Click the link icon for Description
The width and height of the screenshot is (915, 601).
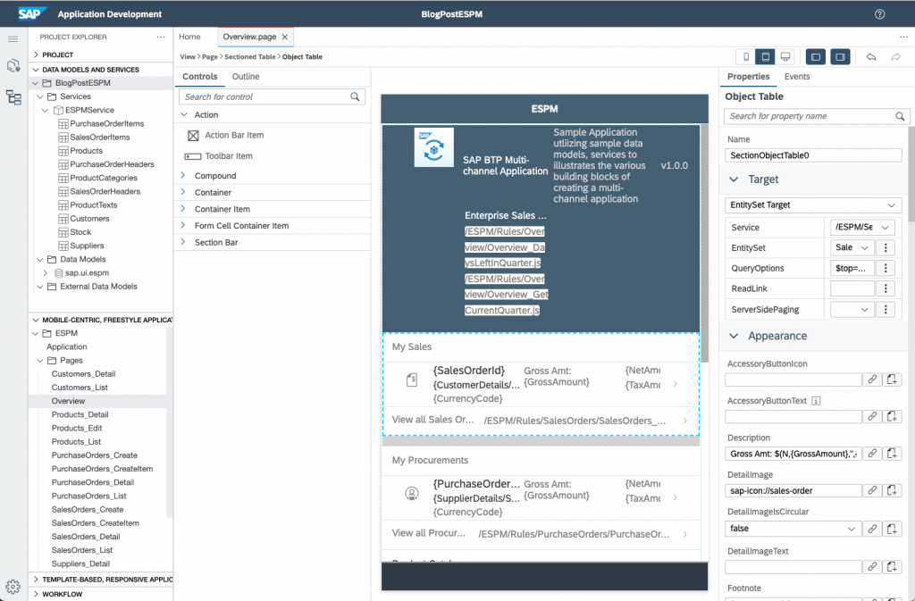(x=872, y=454)
